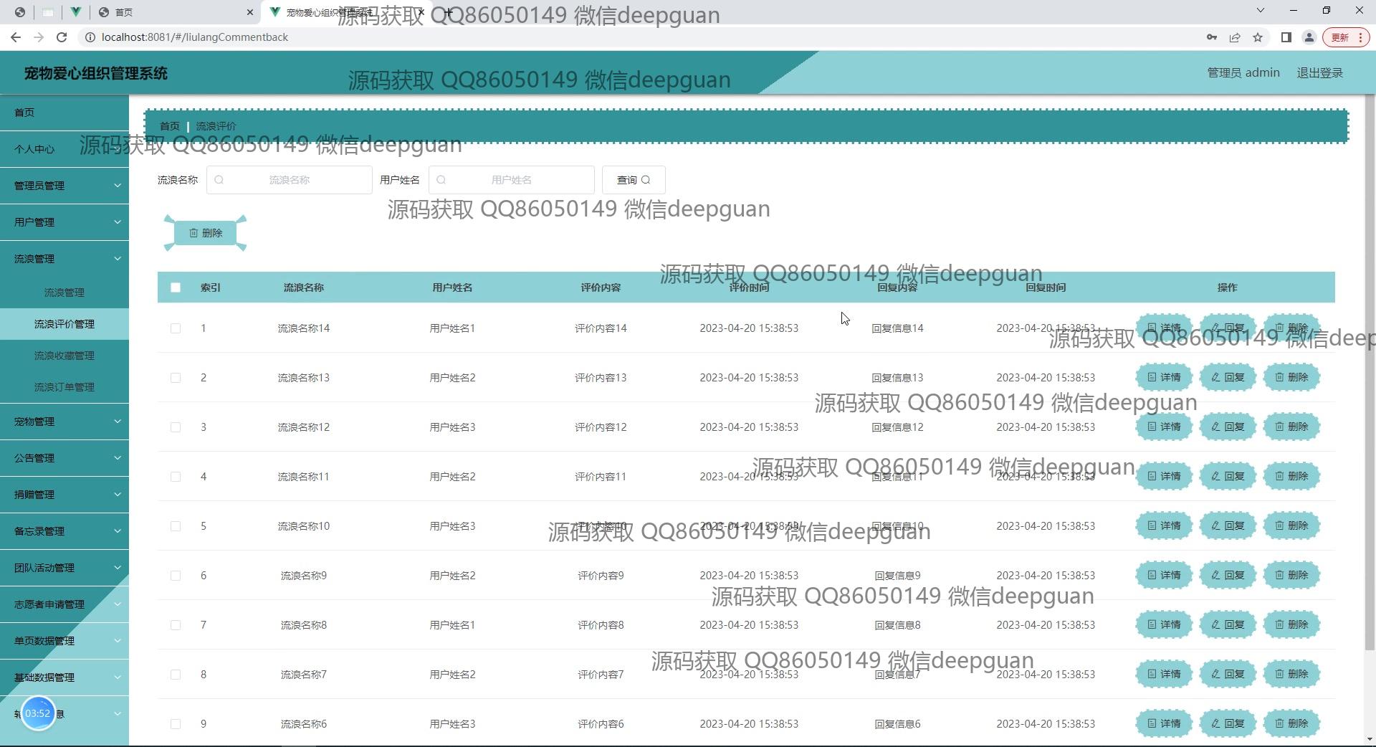Expand the 志愿者申请管理 sidebar menu

[64, 604]
